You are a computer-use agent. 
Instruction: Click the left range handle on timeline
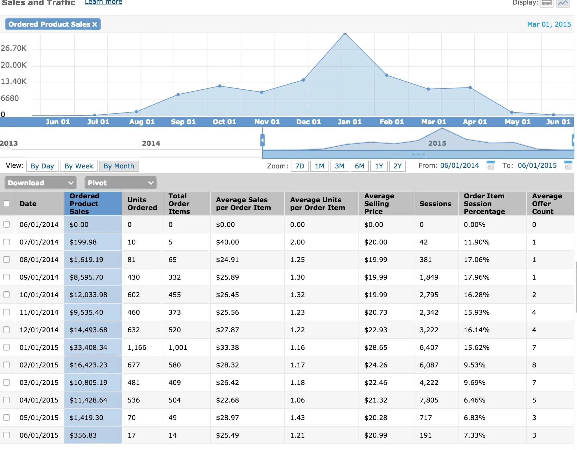(x=262, y=140)
